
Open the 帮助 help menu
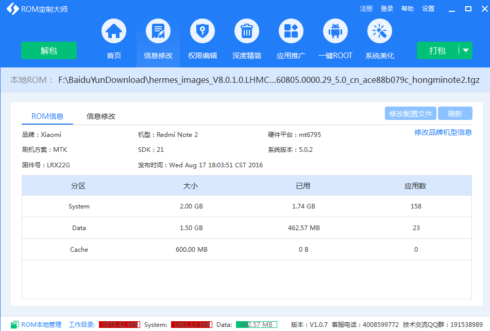coord(408,9)
